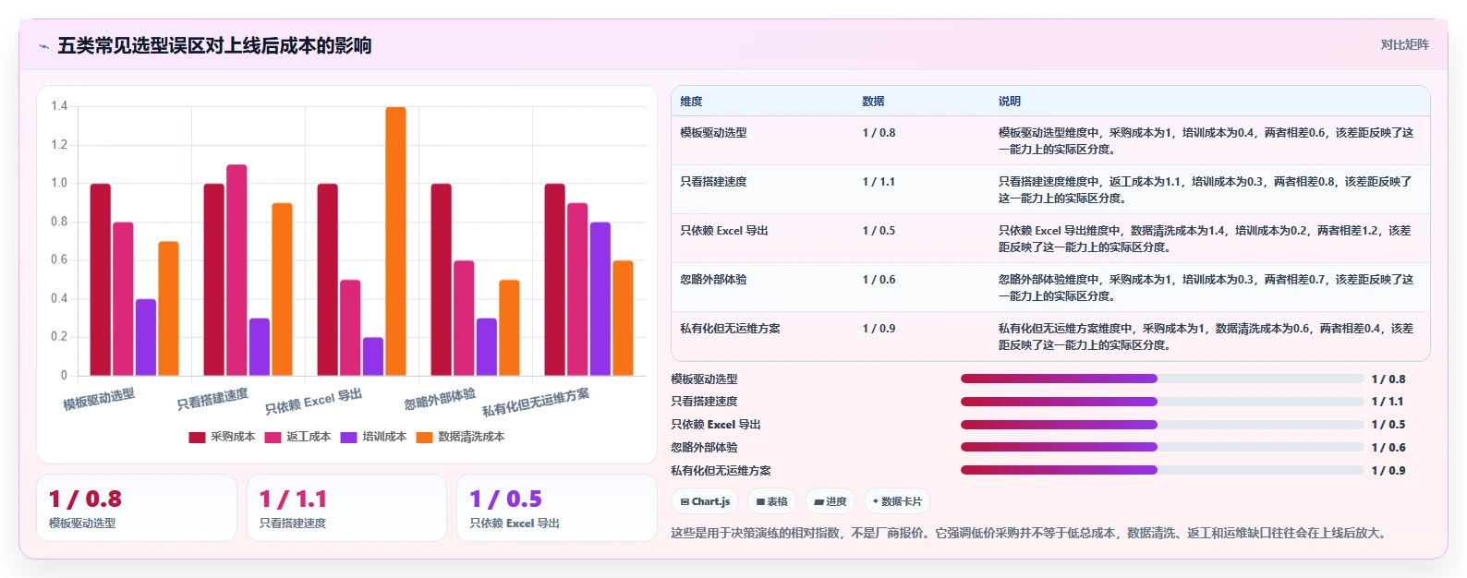Viewport: 1467px width, 578px height.
Task: Toggle the 采购成本 legend entry
Action: [222, 437]
